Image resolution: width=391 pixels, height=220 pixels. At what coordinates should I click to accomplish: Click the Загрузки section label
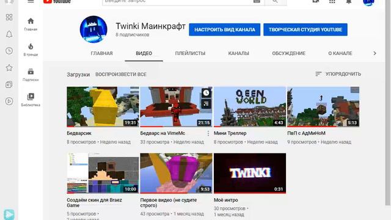click(78, 75)
